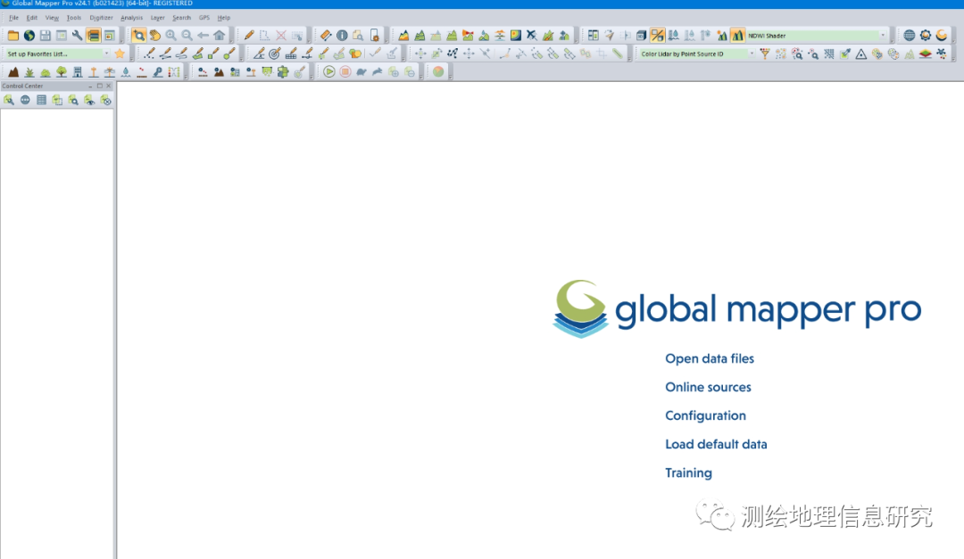This screenshot has height=559, width=964.
Task: Click the Open data files link
Action: tap(710, 358)
